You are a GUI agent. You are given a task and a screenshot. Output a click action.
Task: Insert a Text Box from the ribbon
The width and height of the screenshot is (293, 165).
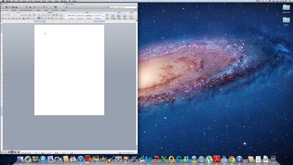tap(113, 16)
